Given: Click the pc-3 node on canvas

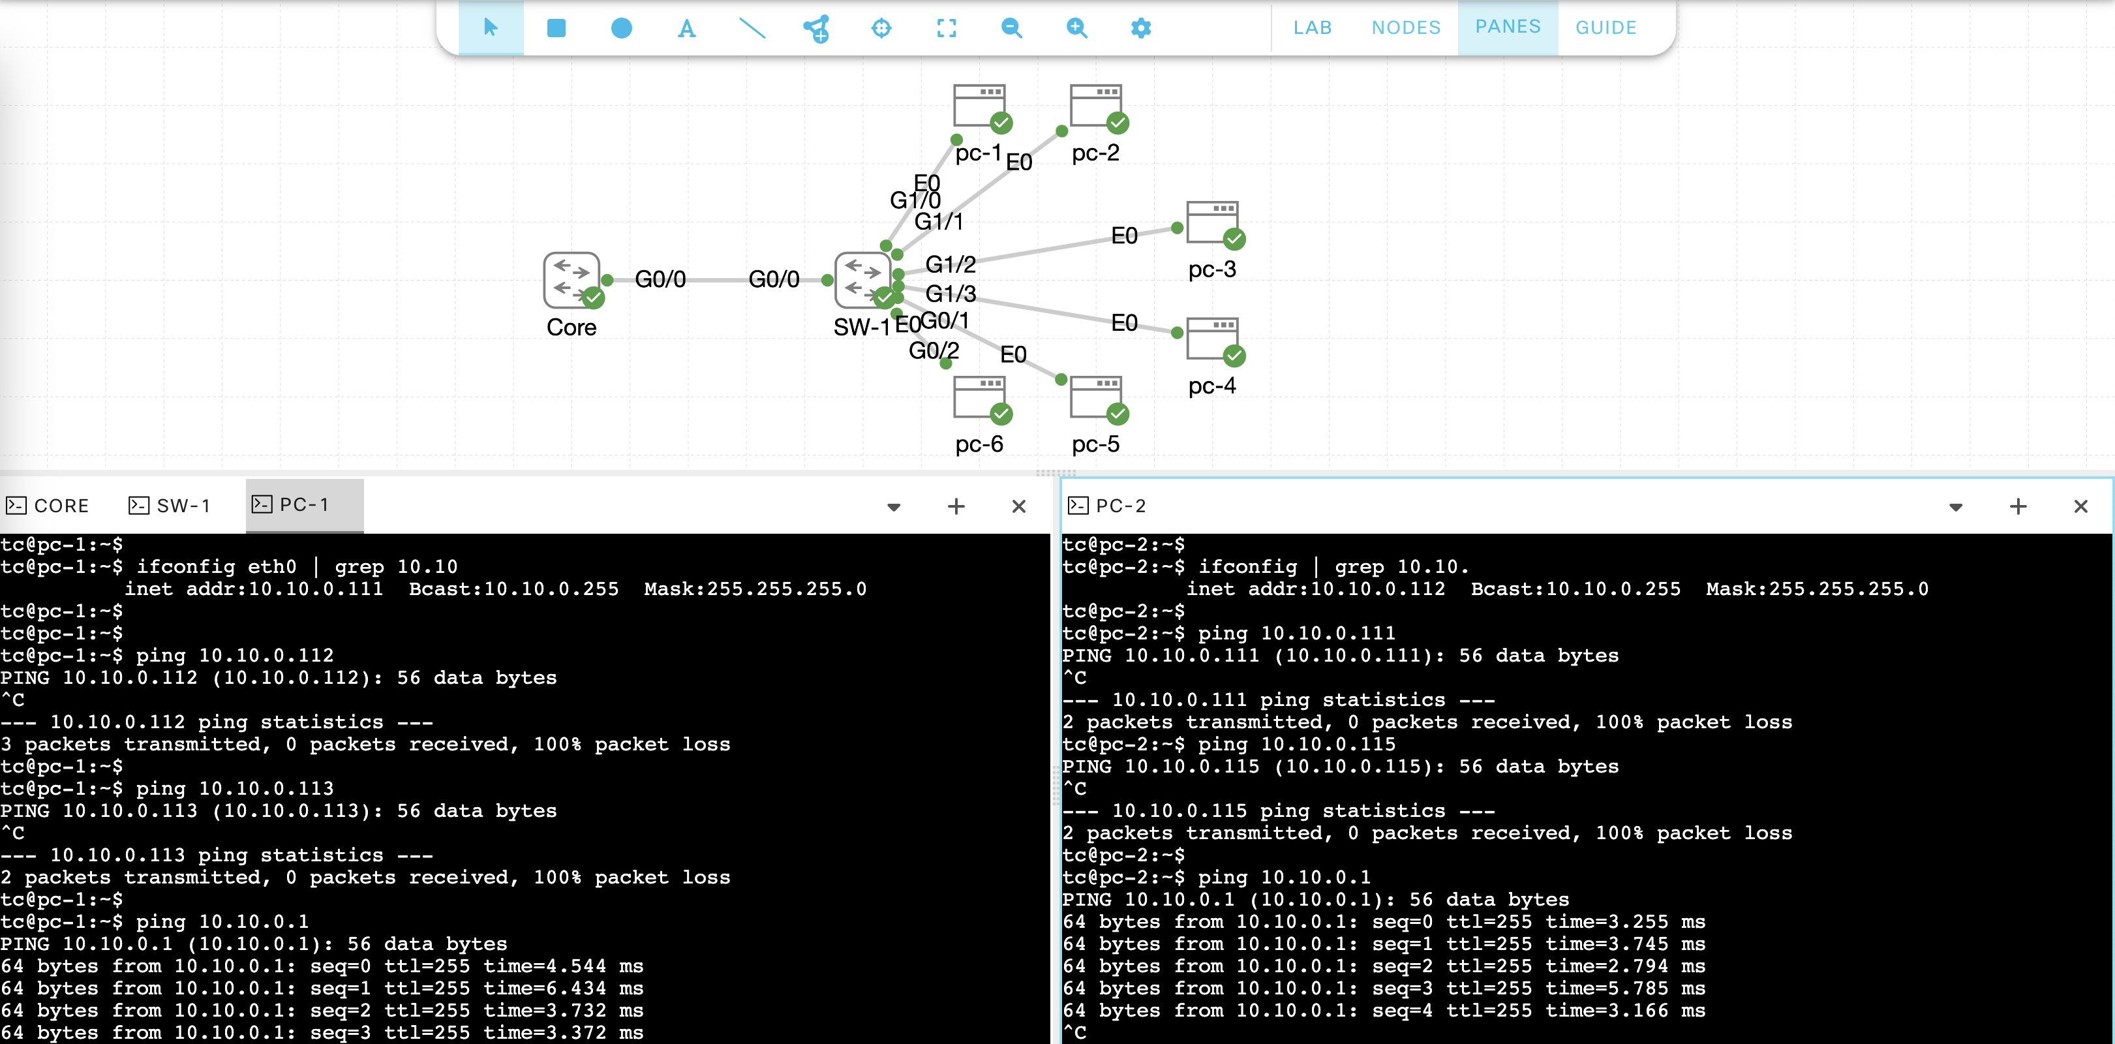Looking at the screenshot, I should [1211, 223].
